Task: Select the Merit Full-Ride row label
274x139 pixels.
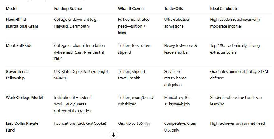Action: click(19, 46)
